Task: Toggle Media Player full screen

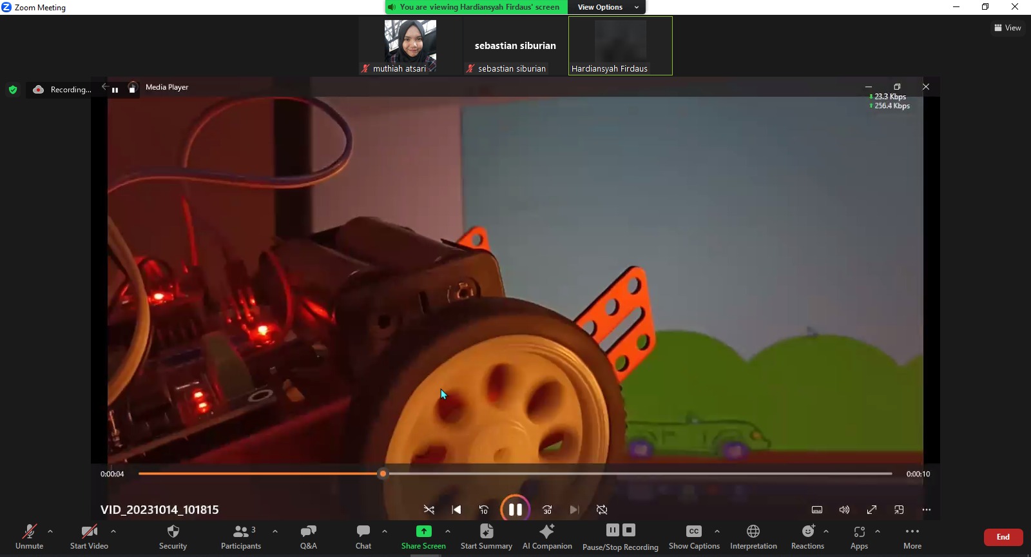Action: click(x=872, y=510)
